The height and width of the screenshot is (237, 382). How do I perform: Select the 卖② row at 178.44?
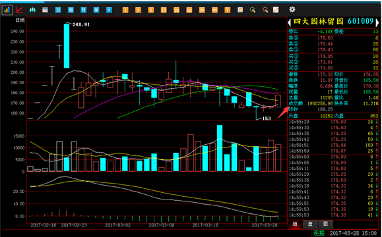[333, 44]
